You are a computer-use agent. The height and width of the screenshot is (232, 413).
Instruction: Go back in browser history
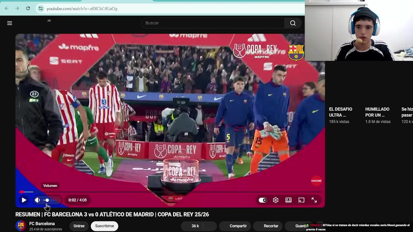click(x=7, y=8)
